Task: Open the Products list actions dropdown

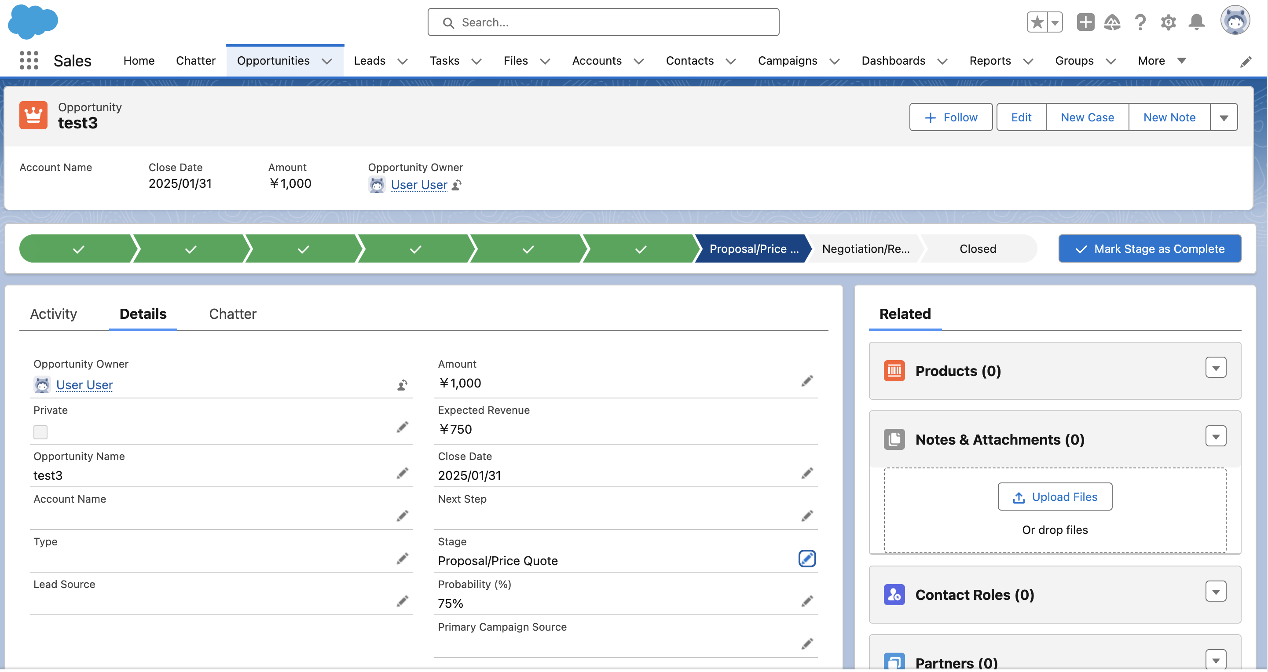Action: 1215,368
